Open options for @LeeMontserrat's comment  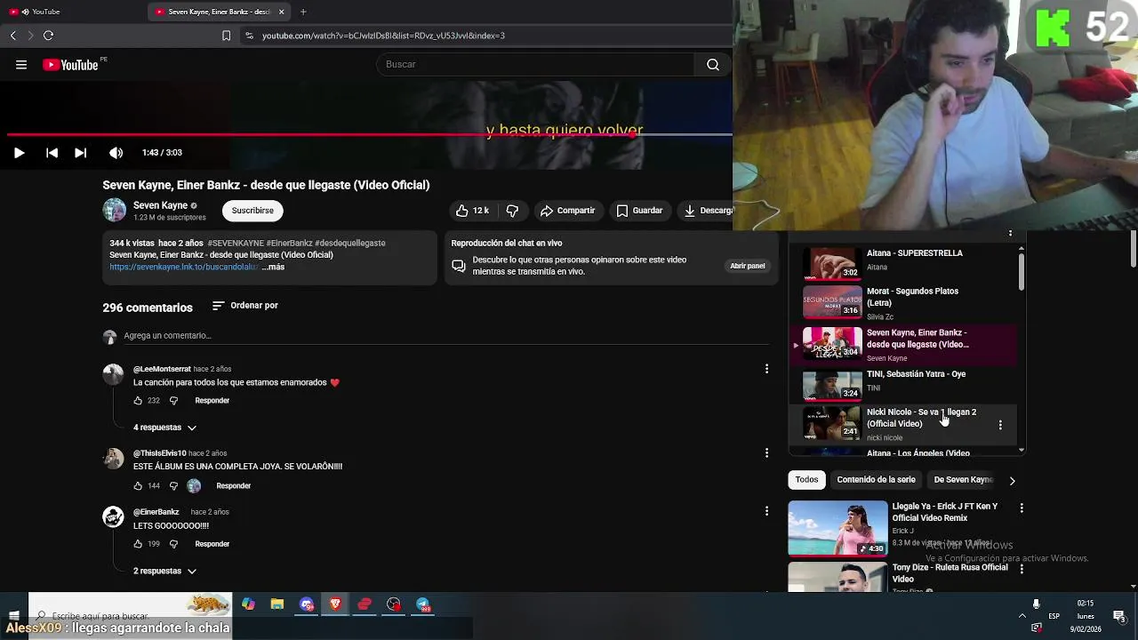pos(766,369)
